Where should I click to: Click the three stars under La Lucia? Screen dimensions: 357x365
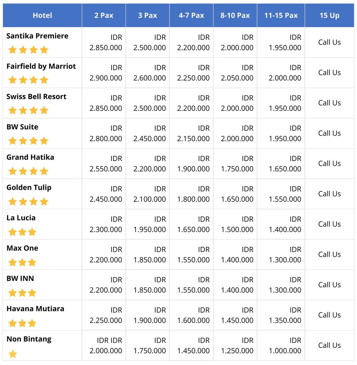tap(22, 231)
